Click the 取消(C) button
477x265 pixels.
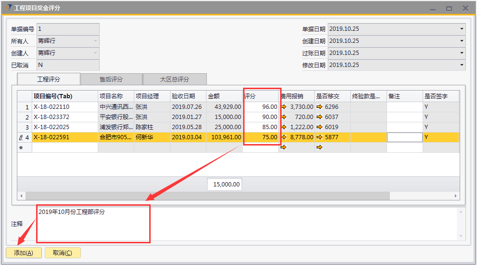63,253
